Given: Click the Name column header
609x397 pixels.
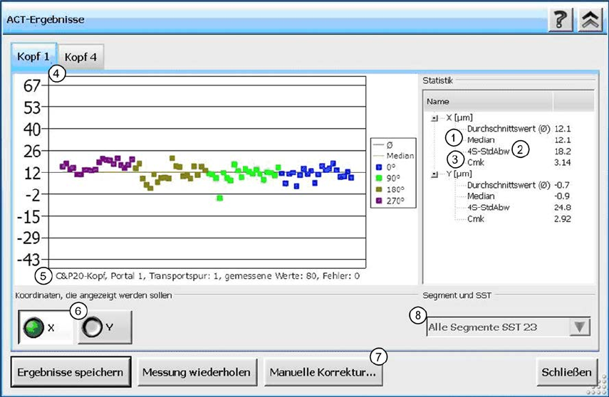Looking at the screenshot, I should [488, 102].
